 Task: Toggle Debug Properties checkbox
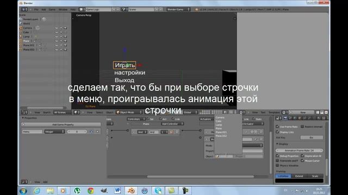(277, 156)
